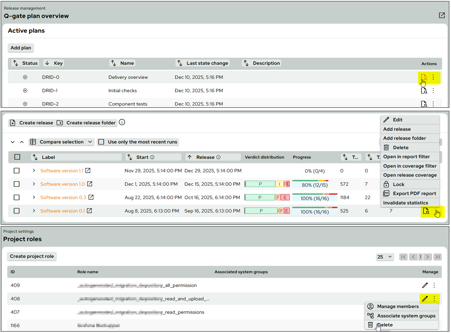Screen dimensions: 451x333
Task: Open Q-gate plan overview in external window
Action: [x=442, y=15]
